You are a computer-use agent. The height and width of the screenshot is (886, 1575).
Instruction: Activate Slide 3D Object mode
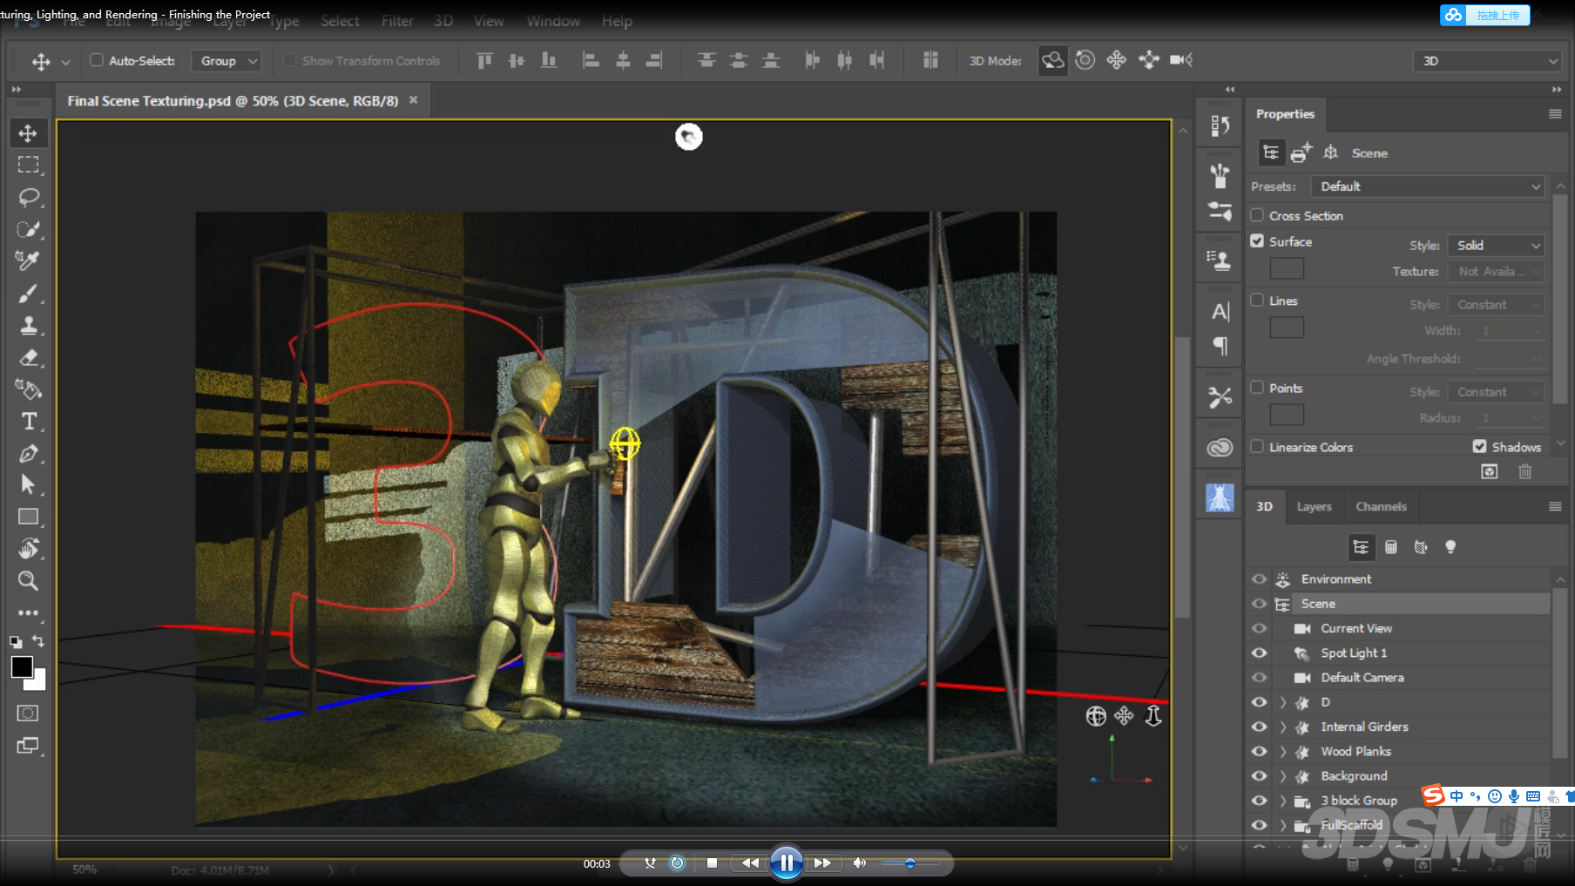click(1148, 60)
